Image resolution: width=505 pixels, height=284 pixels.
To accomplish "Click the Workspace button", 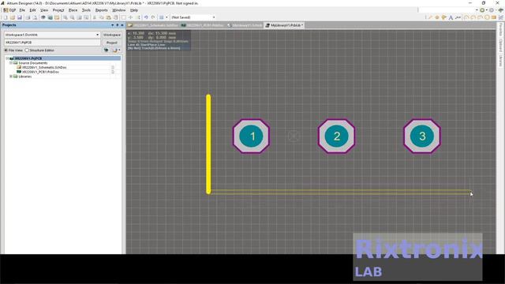I will tap(112, 35).
